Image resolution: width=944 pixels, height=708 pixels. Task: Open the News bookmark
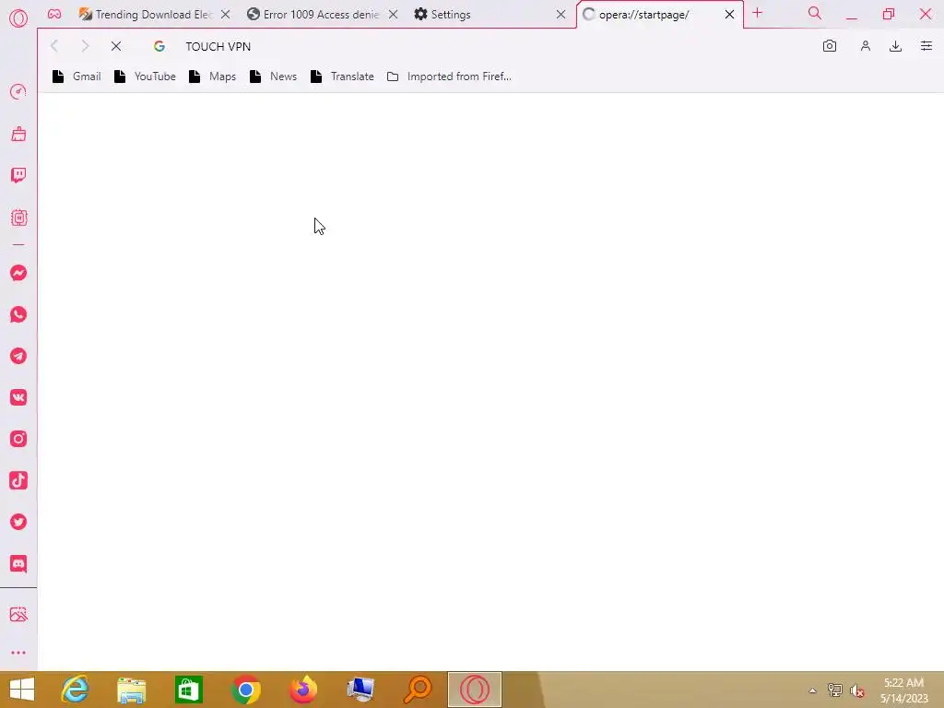point(273,77)
